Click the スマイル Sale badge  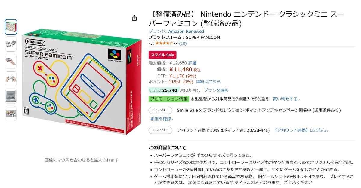[162, 55]
